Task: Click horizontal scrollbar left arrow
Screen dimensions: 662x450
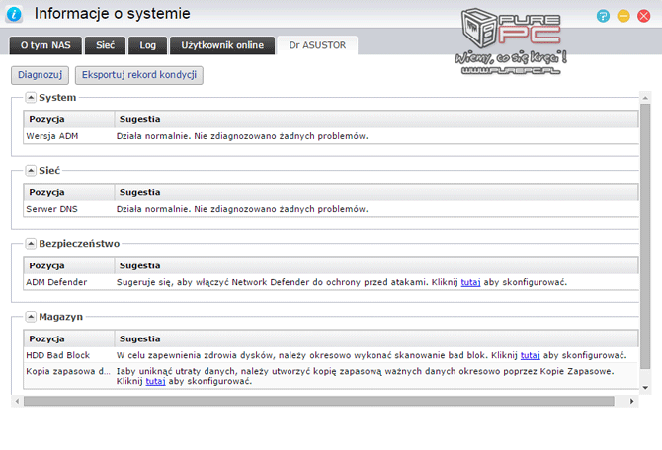Action: [x=17, y=401]
